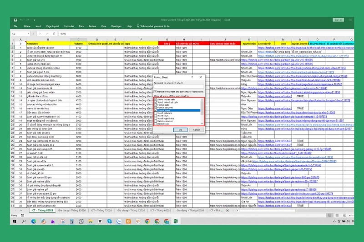Switch to the Insert ribbon tab
364x242 pixels.
38,26
